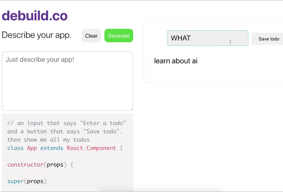
Task: Click the super(props) code line
Action: pos(27,181)
